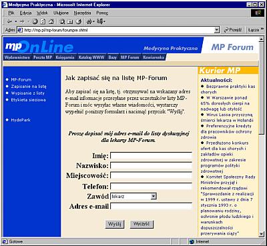Click the Windows logo throbber icon
The image size is (267, 246).
coord(258,13)
